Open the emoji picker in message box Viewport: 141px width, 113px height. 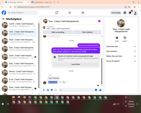96,90
